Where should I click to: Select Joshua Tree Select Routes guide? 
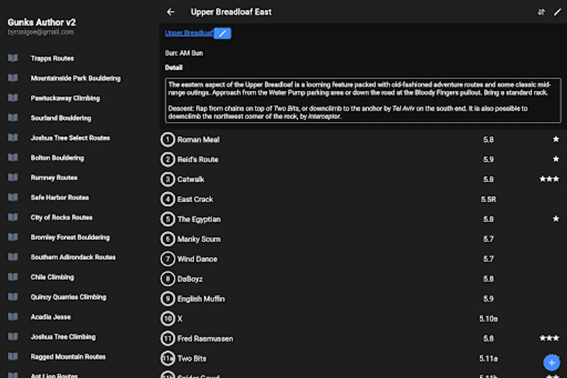click(x=70, y=138)
